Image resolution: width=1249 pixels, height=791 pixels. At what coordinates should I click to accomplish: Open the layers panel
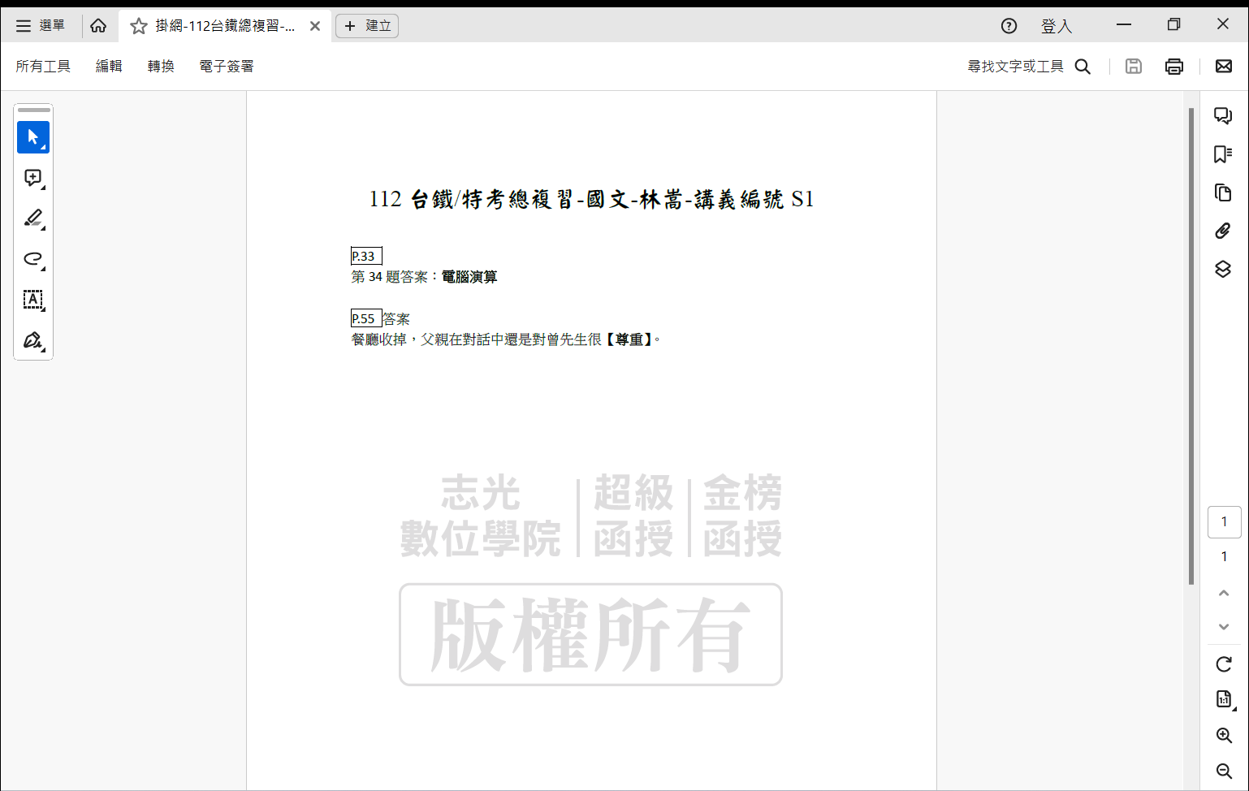pos(1223,269)
